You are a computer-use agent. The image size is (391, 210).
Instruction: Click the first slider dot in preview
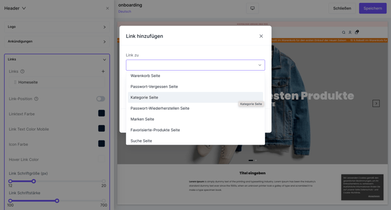coord(251,160)
